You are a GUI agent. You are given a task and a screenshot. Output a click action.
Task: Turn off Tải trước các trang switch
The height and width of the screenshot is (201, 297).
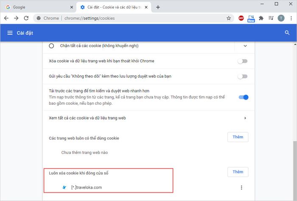pyautogui.click(x=244, y=97)
